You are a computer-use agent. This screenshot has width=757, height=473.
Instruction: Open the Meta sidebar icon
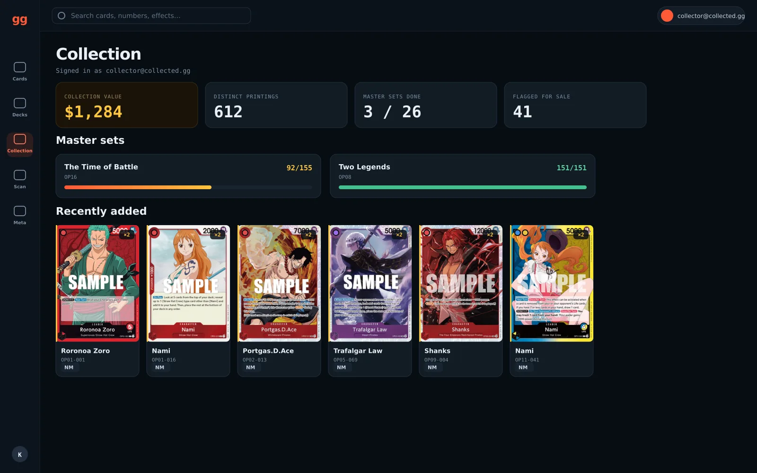click(x=20, y=211)
